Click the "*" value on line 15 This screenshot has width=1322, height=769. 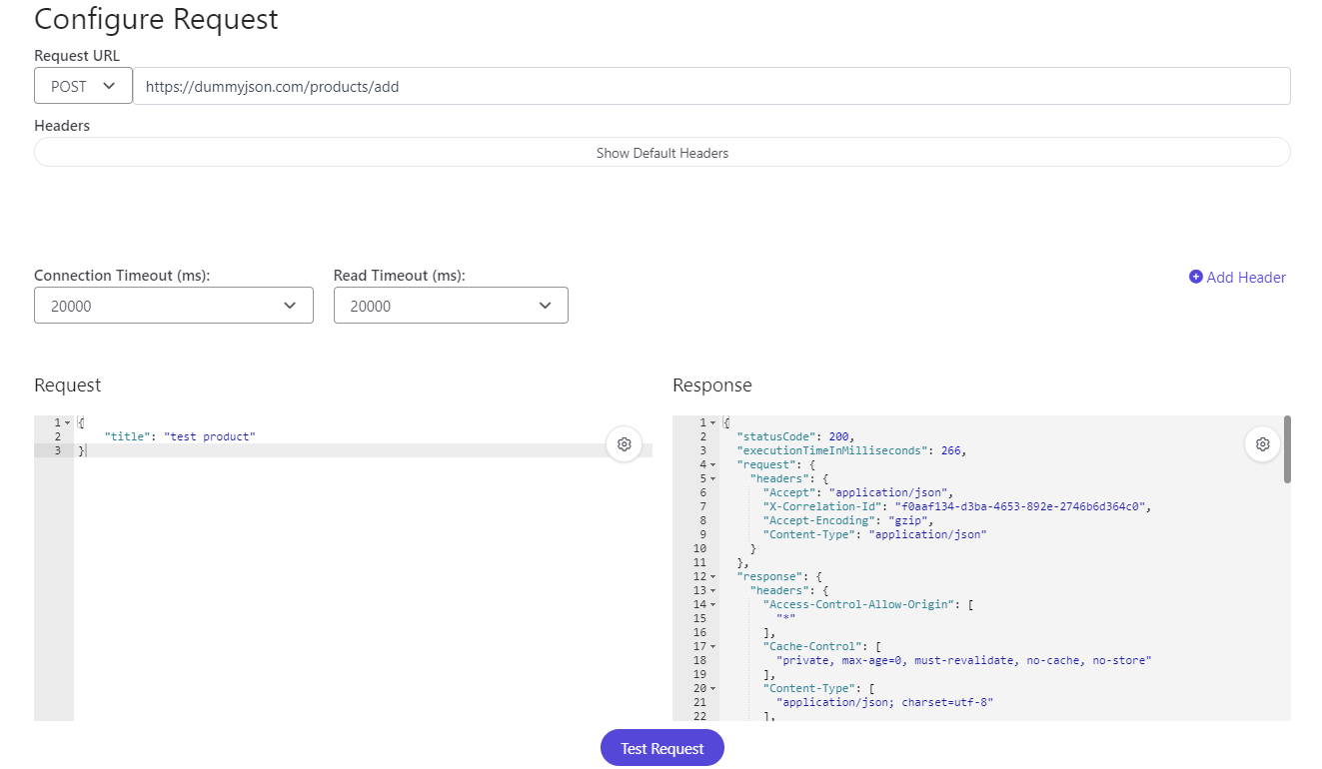coord(785,619)
